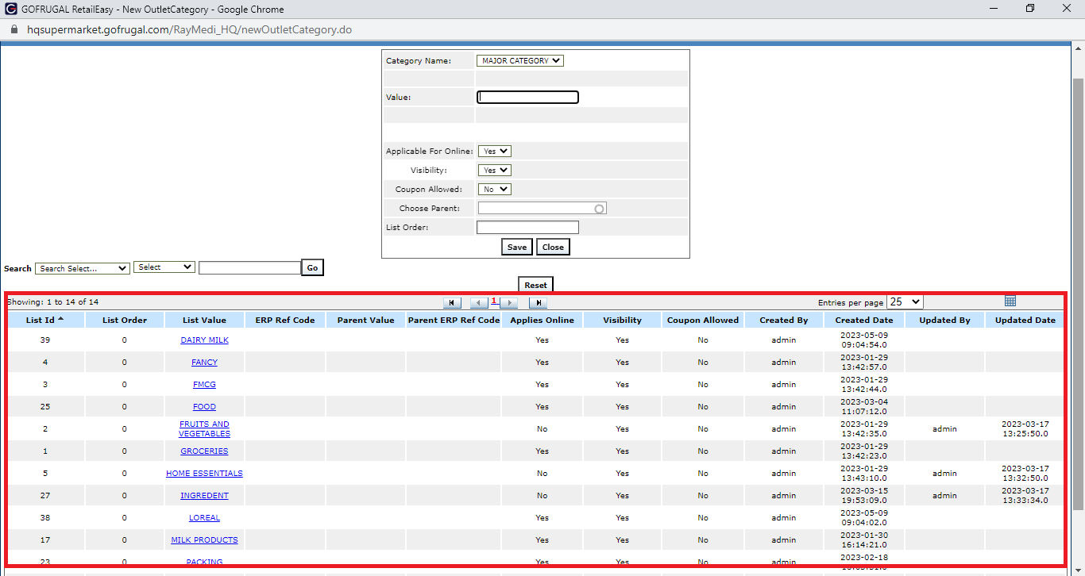Sort by the Updated By column header
The height and width of the screenshot is (576, 1085).
944,321
